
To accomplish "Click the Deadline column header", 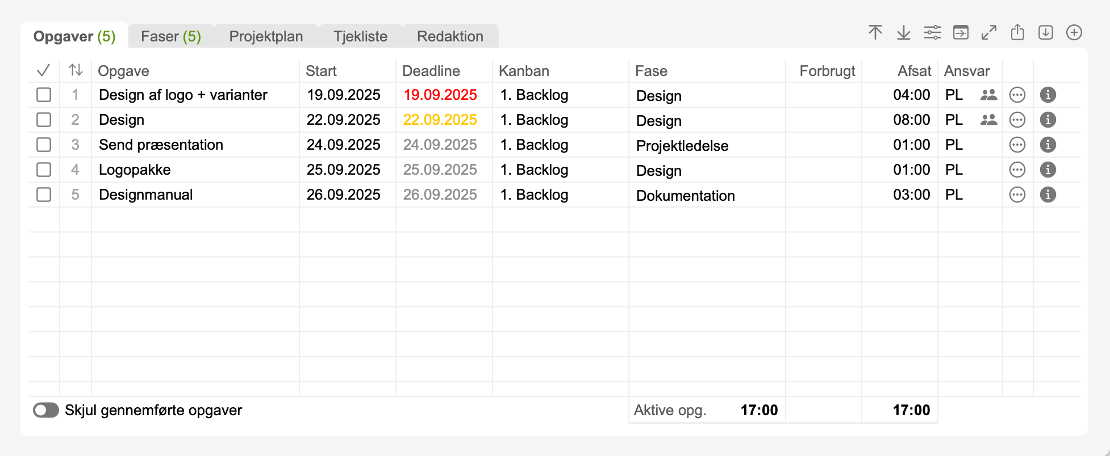I will 431,71.
